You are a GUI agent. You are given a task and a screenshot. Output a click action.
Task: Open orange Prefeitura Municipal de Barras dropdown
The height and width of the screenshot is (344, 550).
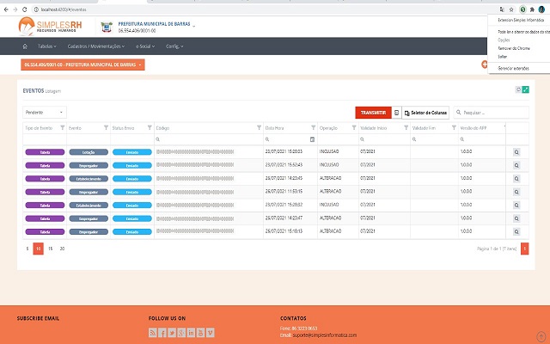click(82, 64)
